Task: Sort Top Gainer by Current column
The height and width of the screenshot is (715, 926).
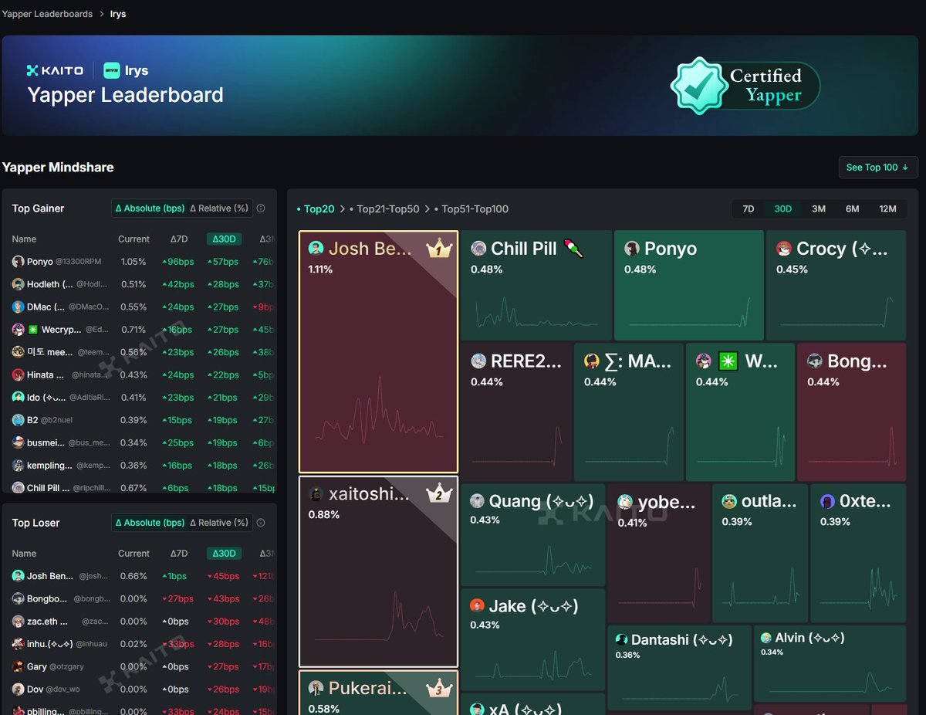Action: click(133, 239)
